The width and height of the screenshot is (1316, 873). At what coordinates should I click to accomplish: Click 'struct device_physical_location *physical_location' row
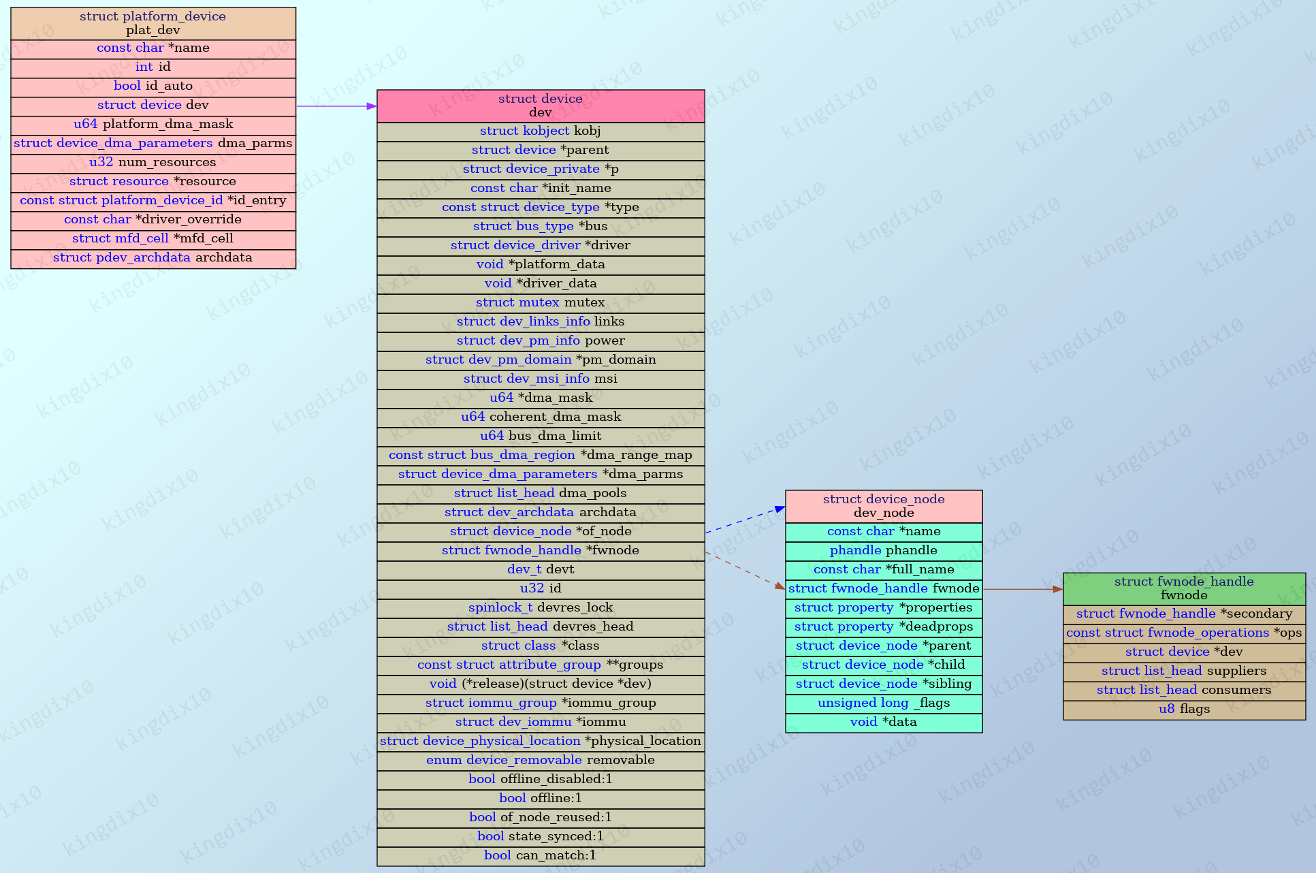(541, 742)
